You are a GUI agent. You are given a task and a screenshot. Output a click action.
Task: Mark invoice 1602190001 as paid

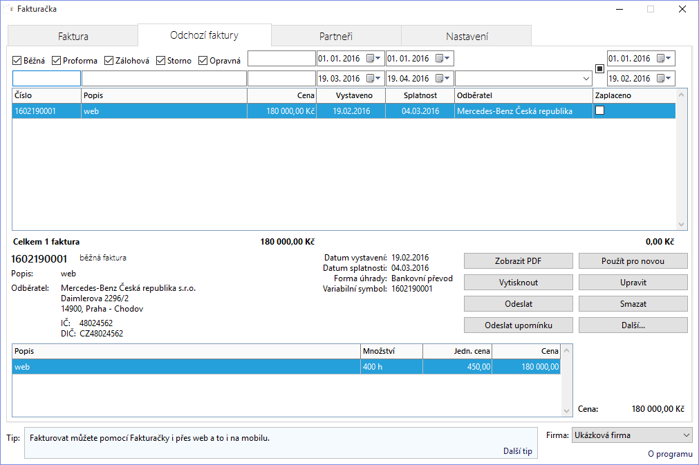pyautogui.click(x=600, y=110)
